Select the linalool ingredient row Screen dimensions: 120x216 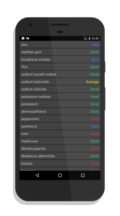[60, 164]
